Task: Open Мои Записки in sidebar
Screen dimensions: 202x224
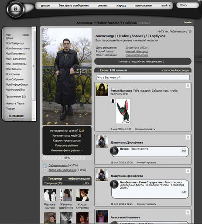Action: 14,69
